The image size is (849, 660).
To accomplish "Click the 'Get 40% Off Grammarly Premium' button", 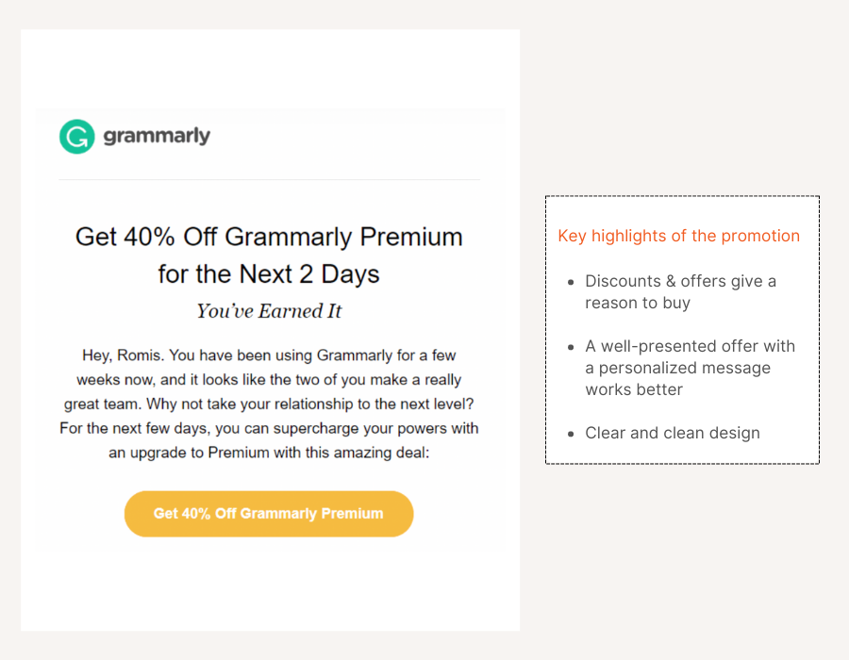I will click(269, 514).
